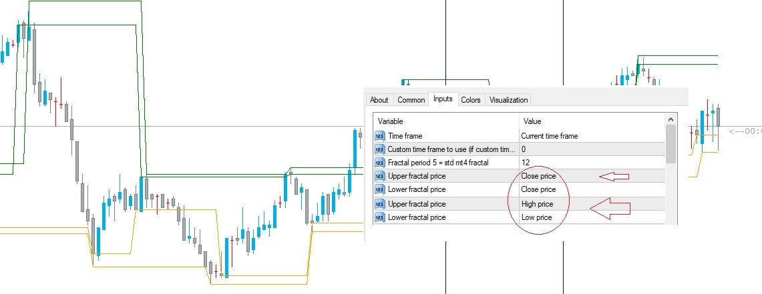Click the scrollbar up arrow

[x=671, y=119]
